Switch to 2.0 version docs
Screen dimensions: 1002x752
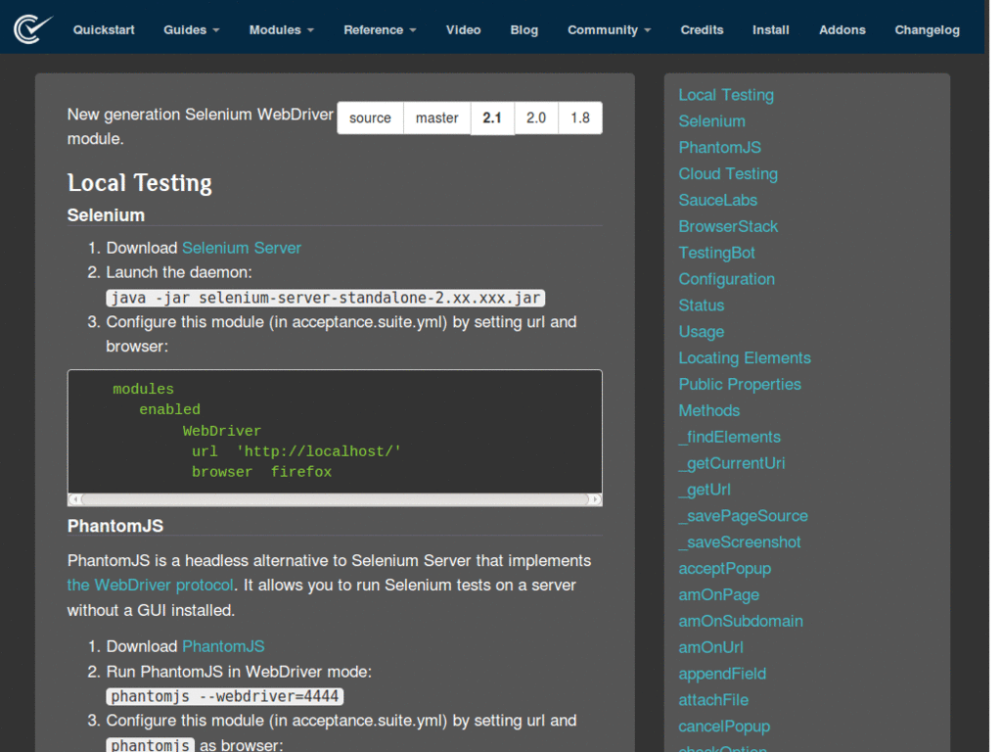point(536,117)
